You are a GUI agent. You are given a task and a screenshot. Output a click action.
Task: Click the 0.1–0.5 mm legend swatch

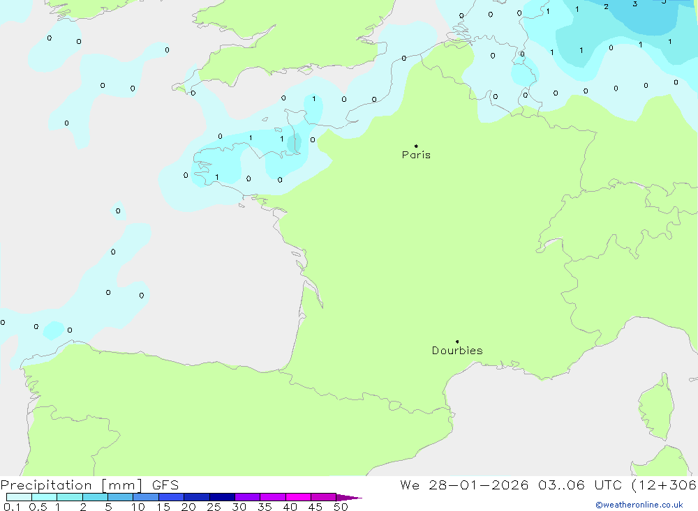point(19,497)
